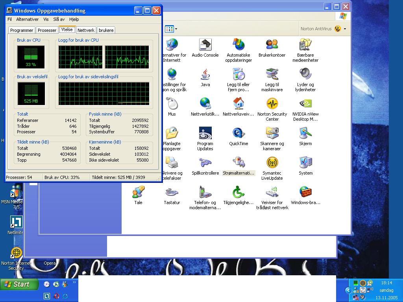Click the Netlimiter desktop shortcut
This screenshot has width=403, height=302.
pos(15,225)
